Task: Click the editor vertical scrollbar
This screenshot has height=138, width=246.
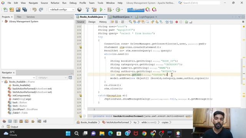Action: click(x=242, y=71)
